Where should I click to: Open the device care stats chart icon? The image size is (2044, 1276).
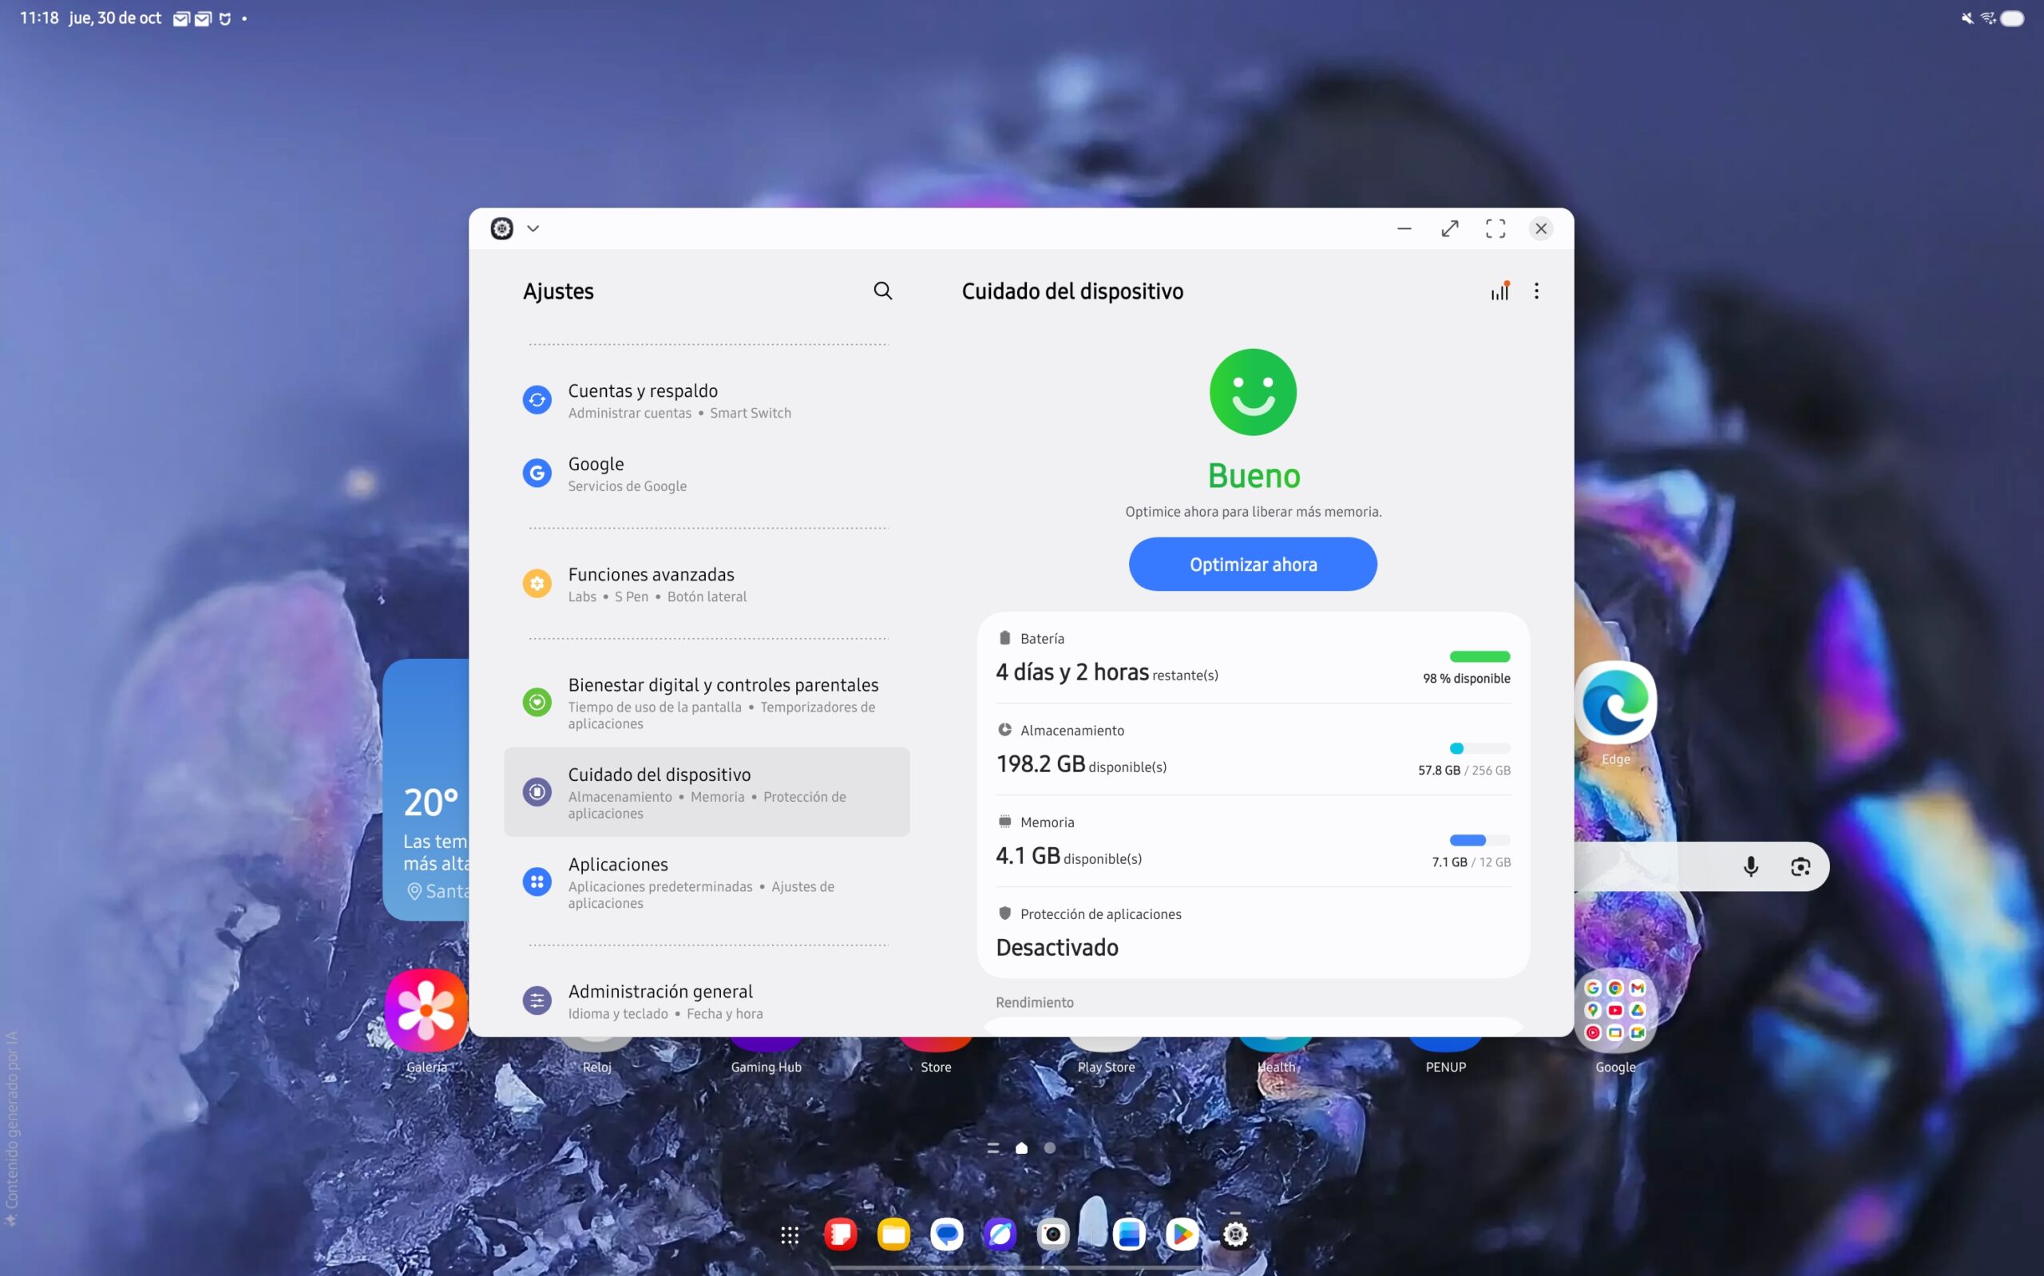[1499, 292]
